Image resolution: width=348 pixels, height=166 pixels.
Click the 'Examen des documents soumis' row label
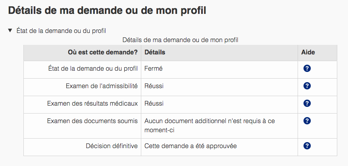92,121
